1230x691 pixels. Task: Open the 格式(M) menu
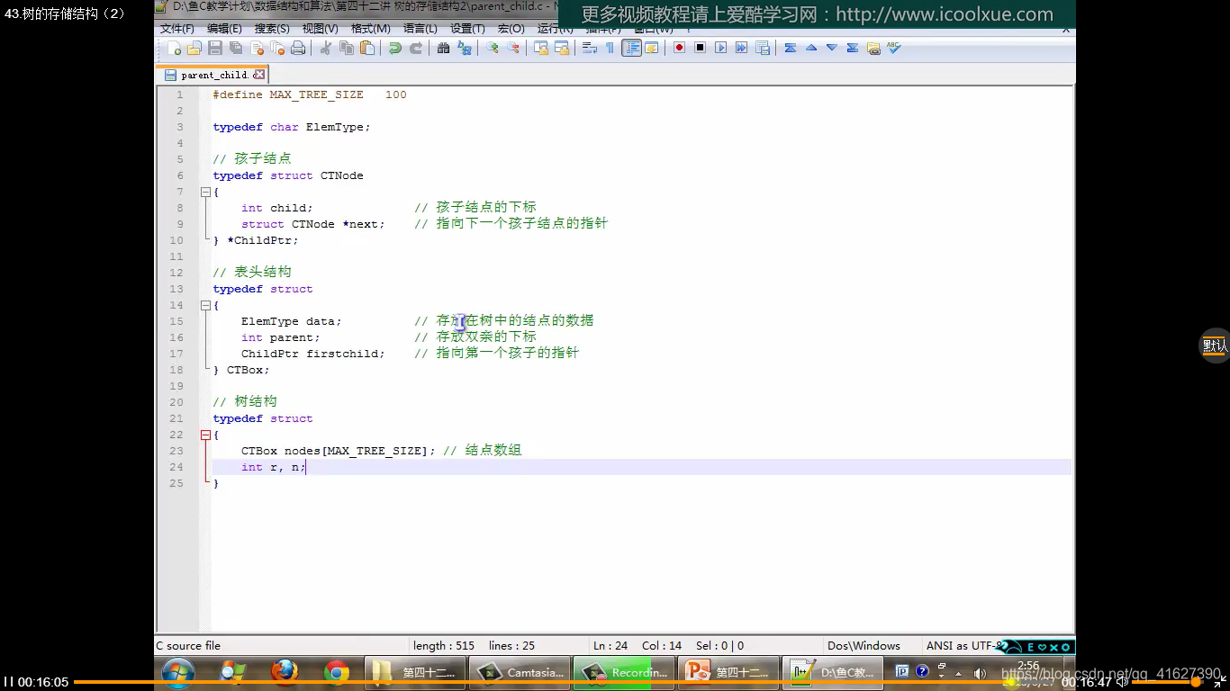pyautogui.click(x=370, y=29)
